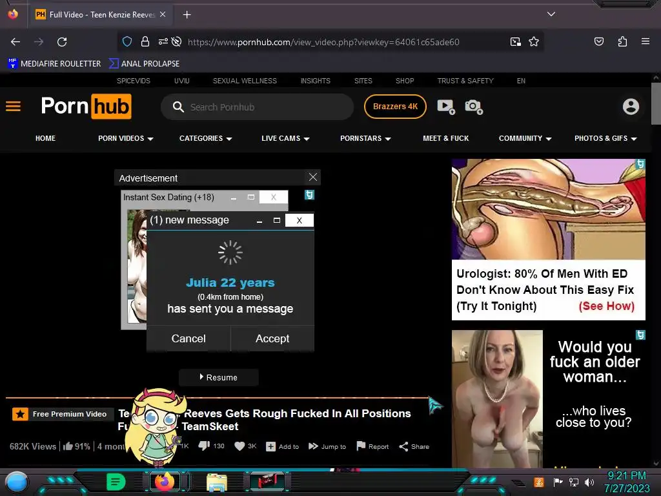Open a new browser tab
Image resolution: width=661 pixels, height=496 pixels.
pyautogui.click(x=187, y=15)
